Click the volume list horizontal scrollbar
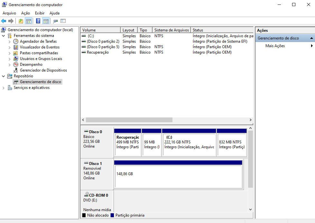This screenshot has width=315, height=223. click(129, 120)
